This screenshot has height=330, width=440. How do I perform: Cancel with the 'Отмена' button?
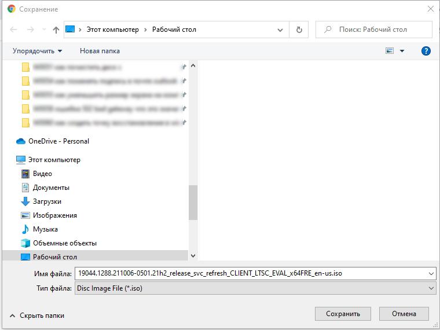(404, 314)
